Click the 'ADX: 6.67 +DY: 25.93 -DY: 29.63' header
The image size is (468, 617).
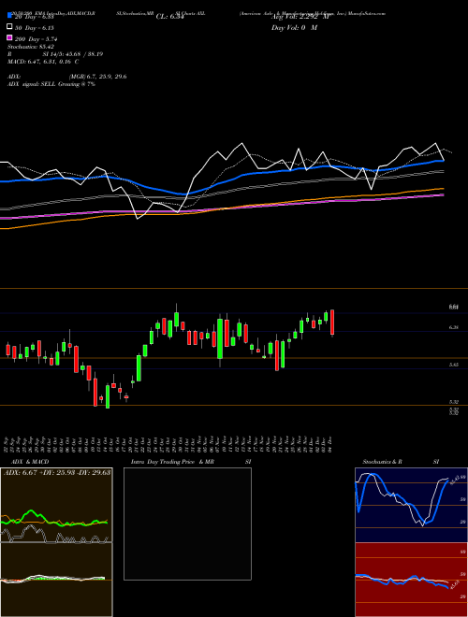pyautogui.click(x=57, y=472)
